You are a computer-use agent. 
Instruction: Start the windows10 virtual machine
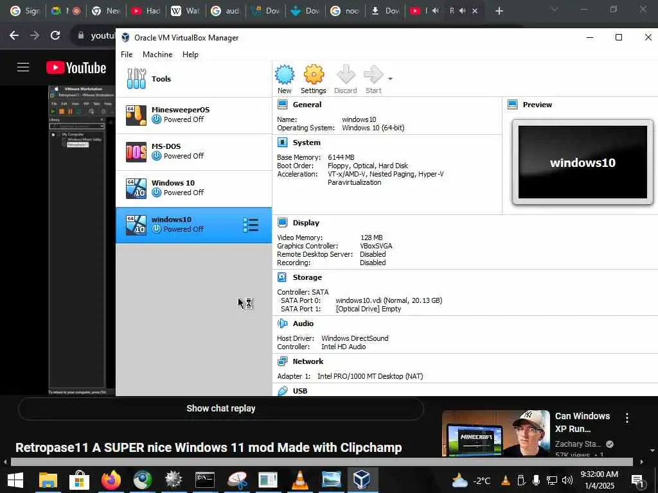coord(373,79)
